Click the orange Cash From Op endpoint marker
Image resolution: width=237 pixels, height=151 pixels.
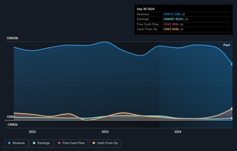tap(232, 109)
